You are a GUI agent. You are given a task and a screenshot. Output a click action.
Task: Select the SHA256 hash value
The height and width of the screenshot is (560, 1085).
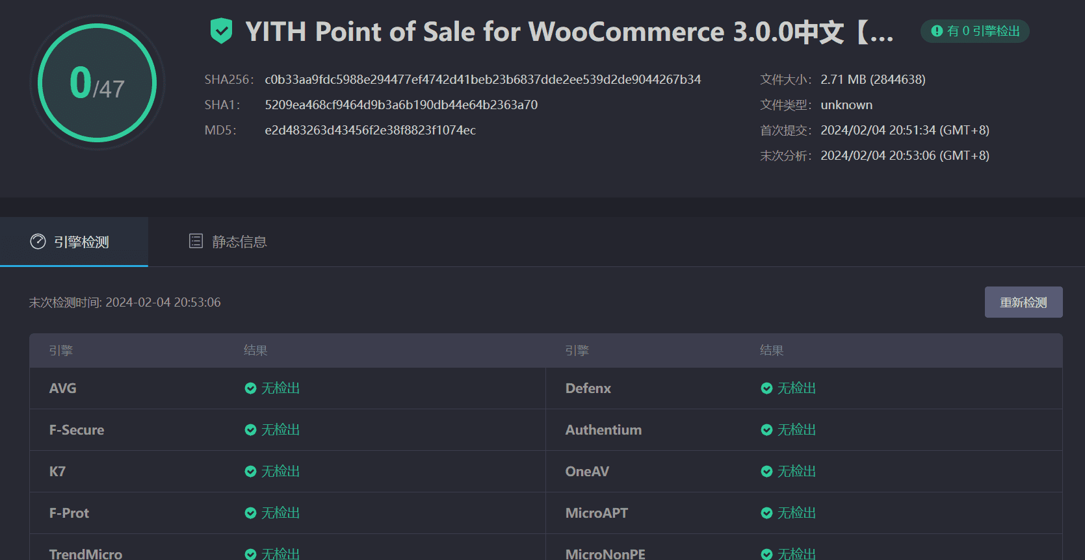[482, 79]
